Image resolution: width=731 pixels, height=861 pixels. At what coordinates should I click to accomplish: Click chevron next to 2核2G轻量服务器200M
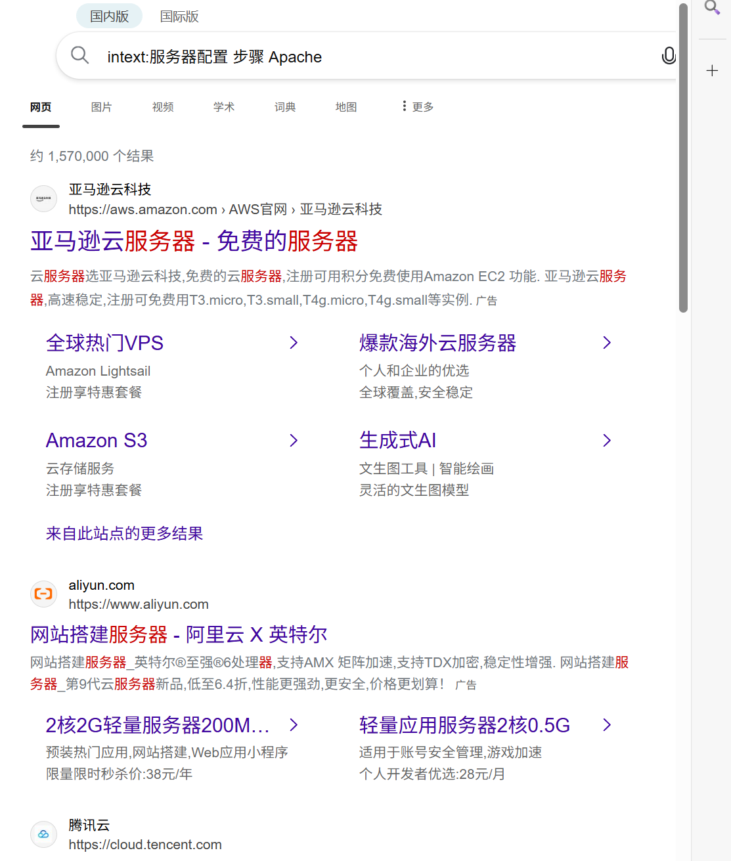(x=294, y=725)
